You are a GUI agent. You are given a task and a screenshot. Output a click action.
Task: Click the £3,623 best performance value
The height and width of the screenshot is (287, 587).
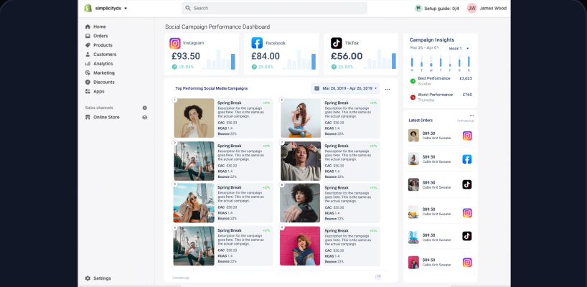click(x=466, y=79)
